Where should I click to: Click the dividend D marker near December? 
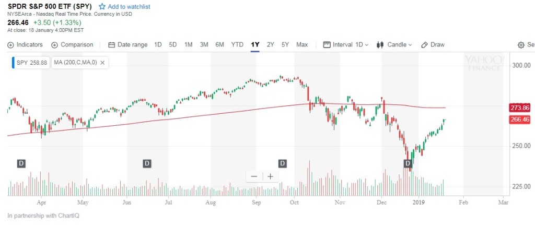(408, 163)
